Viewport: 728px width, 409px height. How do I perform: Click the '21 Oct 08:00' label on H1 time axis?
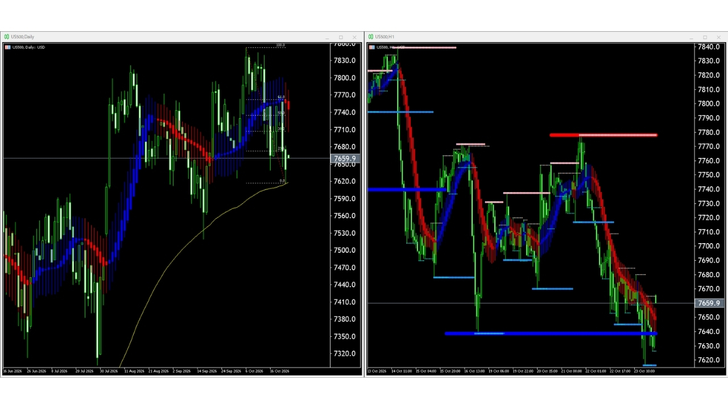point(572,372)
